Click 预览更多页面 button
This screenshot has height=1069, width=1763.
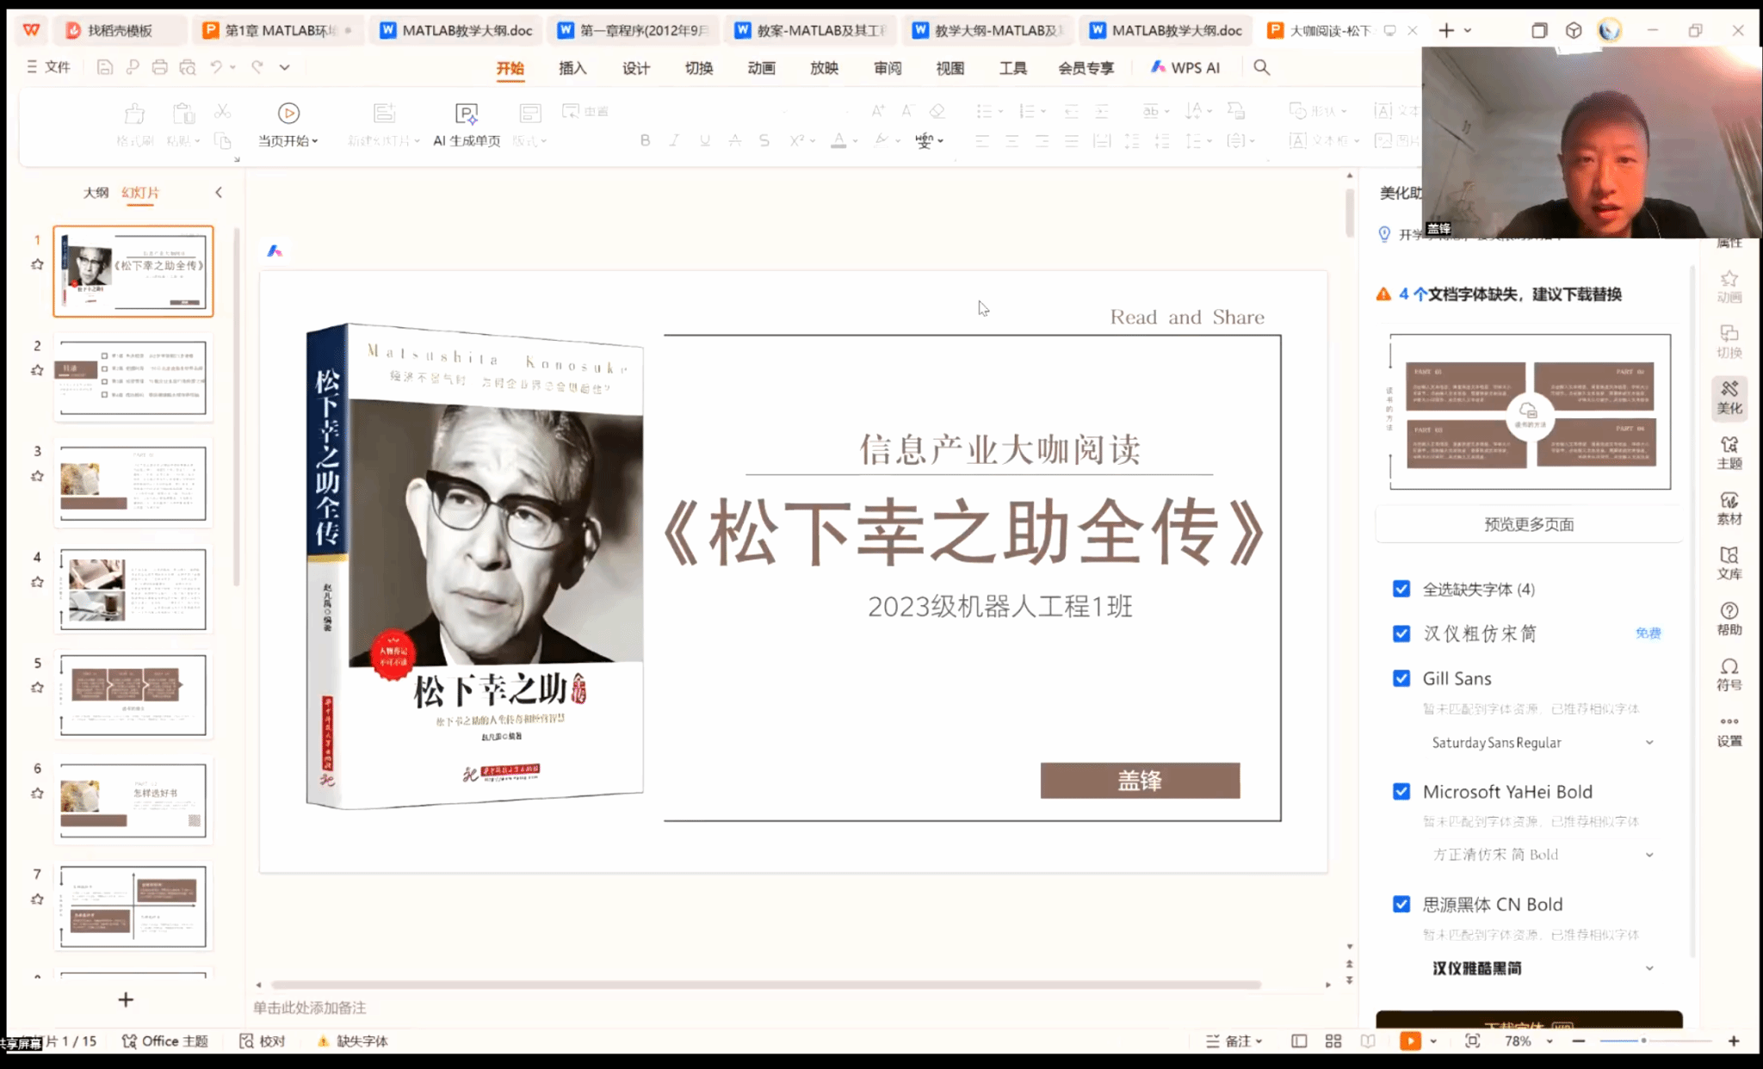pyautogui.click(x=1529, y=524)
